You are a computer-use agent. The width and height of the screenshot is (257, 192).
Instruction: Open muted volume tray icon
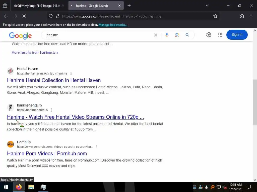click(x=224, y=187)
